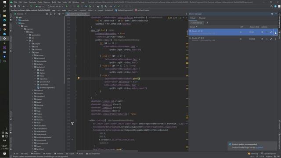The width and height of the screenshot is (281, 158).
Task: Click the Debug app bug icon
Action: point(78,6)
